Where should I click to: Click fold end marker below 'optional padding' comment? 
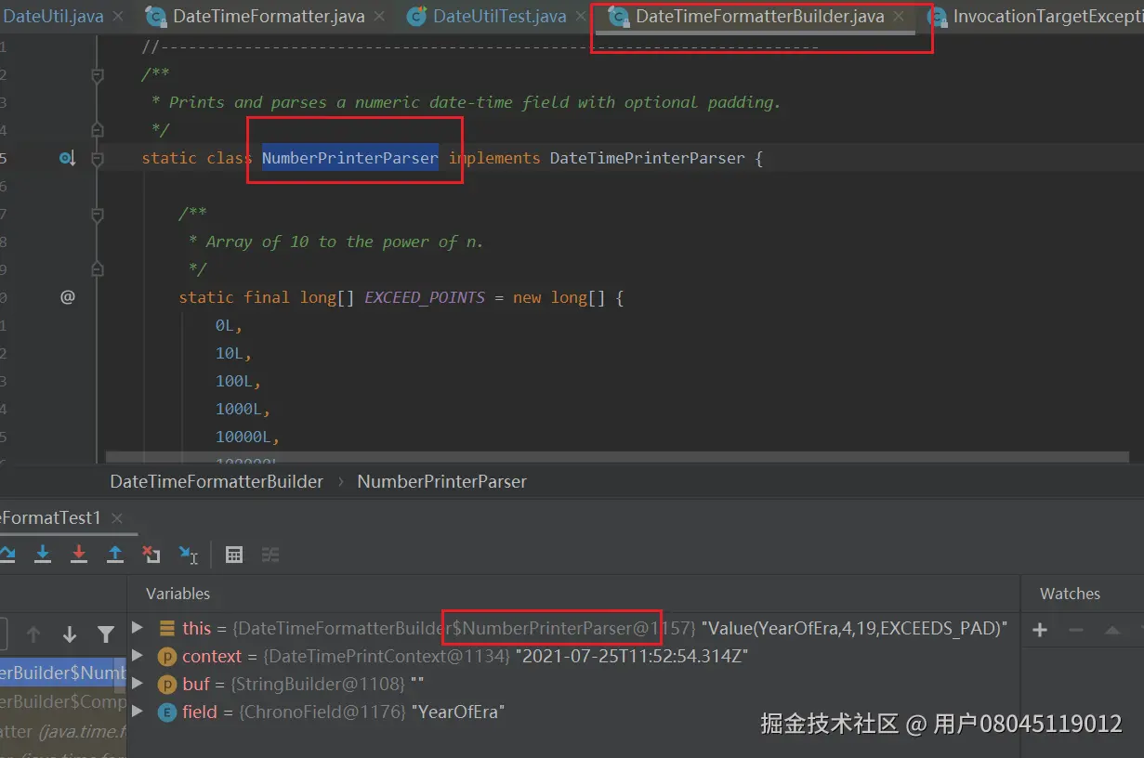pyautogui.click(x=98, y=130)
